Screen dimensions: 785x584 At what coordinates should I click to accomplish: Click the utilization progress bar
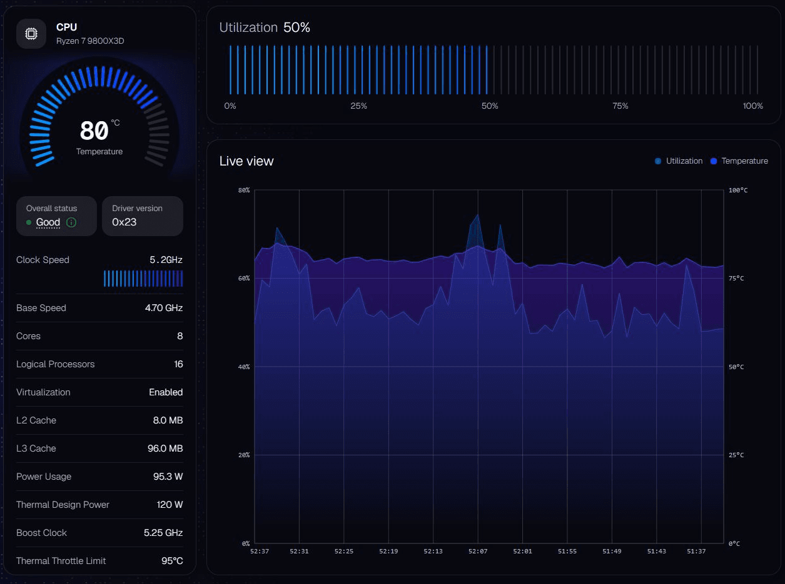coord(494,69)
